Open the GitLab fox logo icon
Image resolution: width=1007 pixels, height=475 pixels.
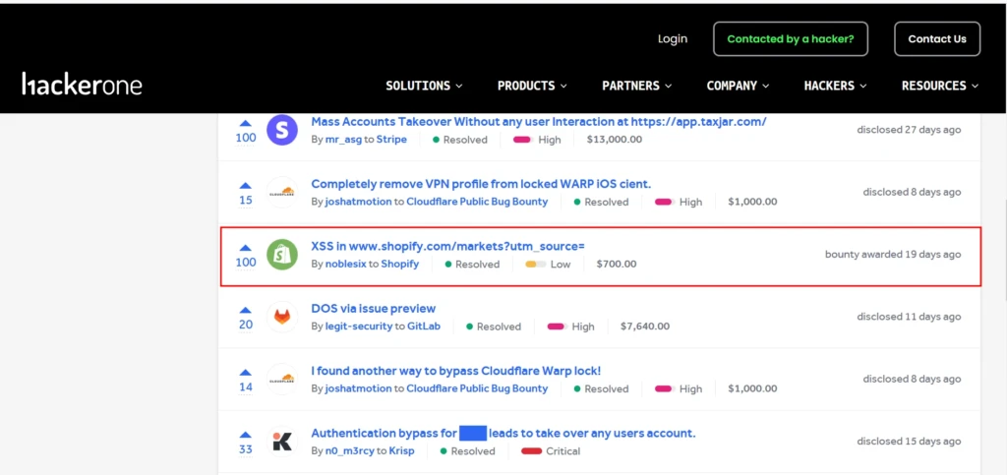282,317
